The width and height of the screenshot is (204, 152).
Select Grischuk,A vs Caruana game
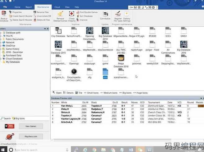click(x=127, y=122)
